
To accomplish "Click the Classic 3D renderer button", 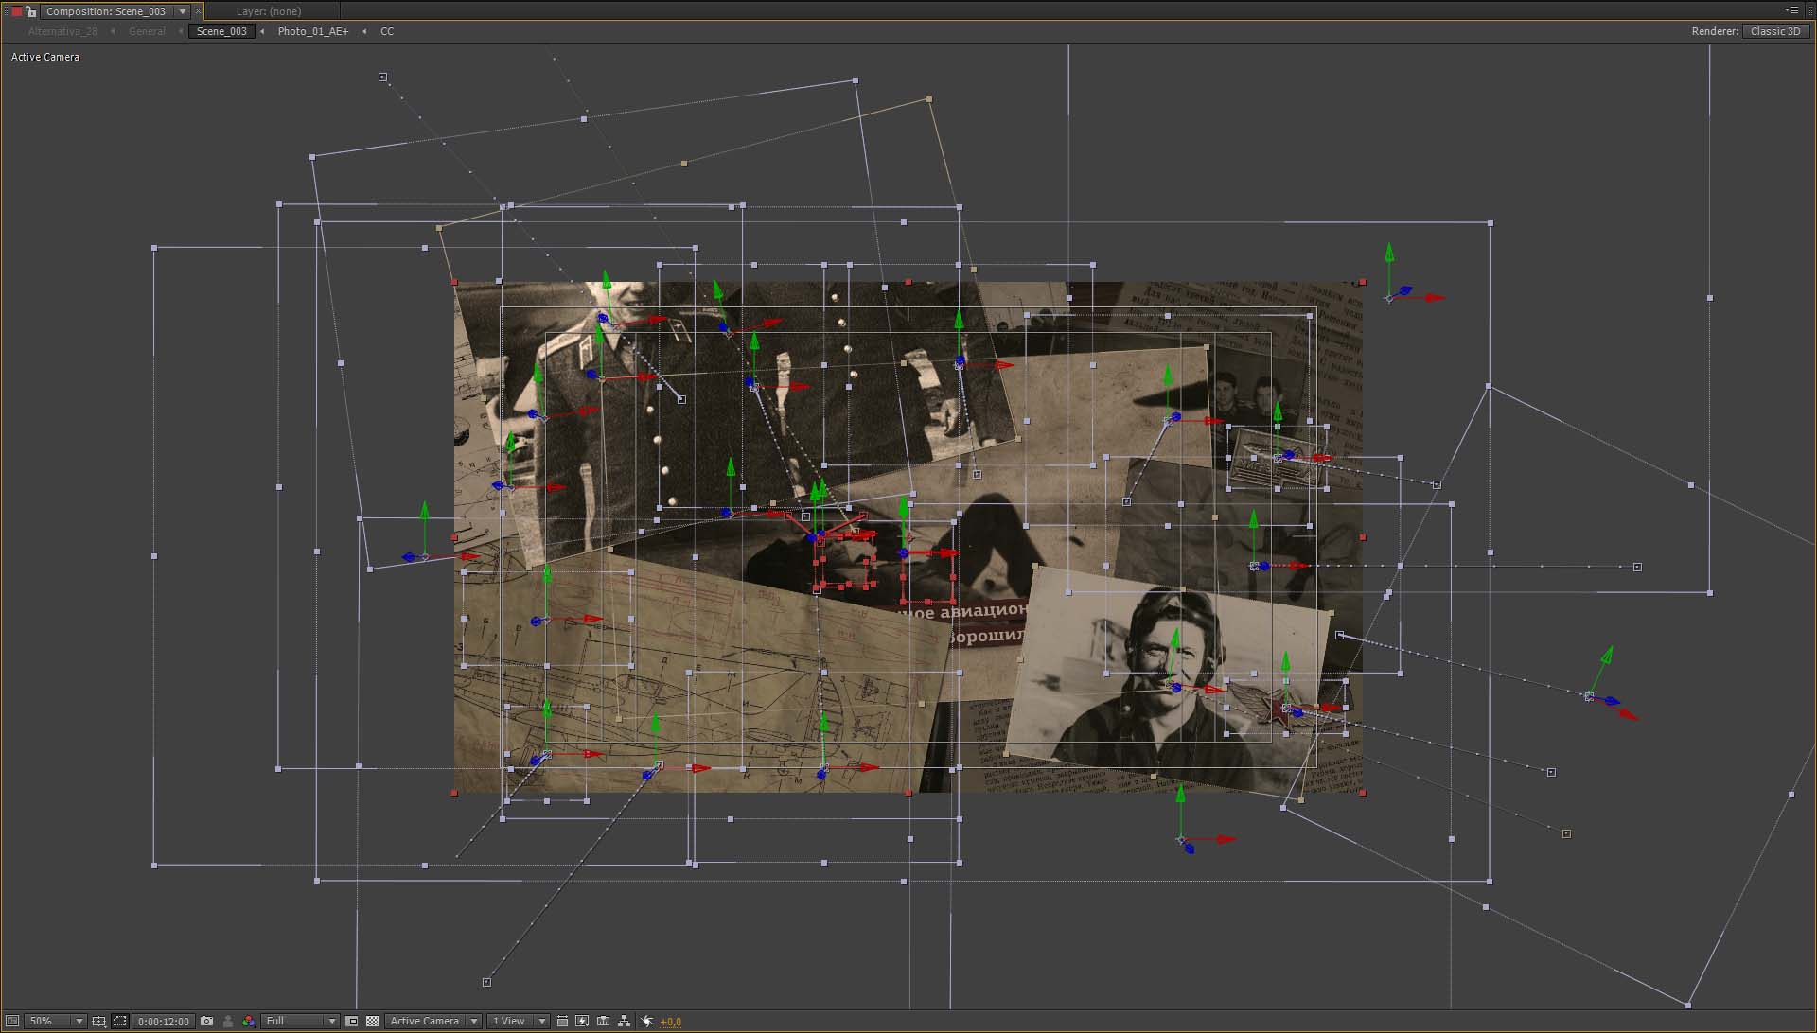I will [x=1774, y=31].
